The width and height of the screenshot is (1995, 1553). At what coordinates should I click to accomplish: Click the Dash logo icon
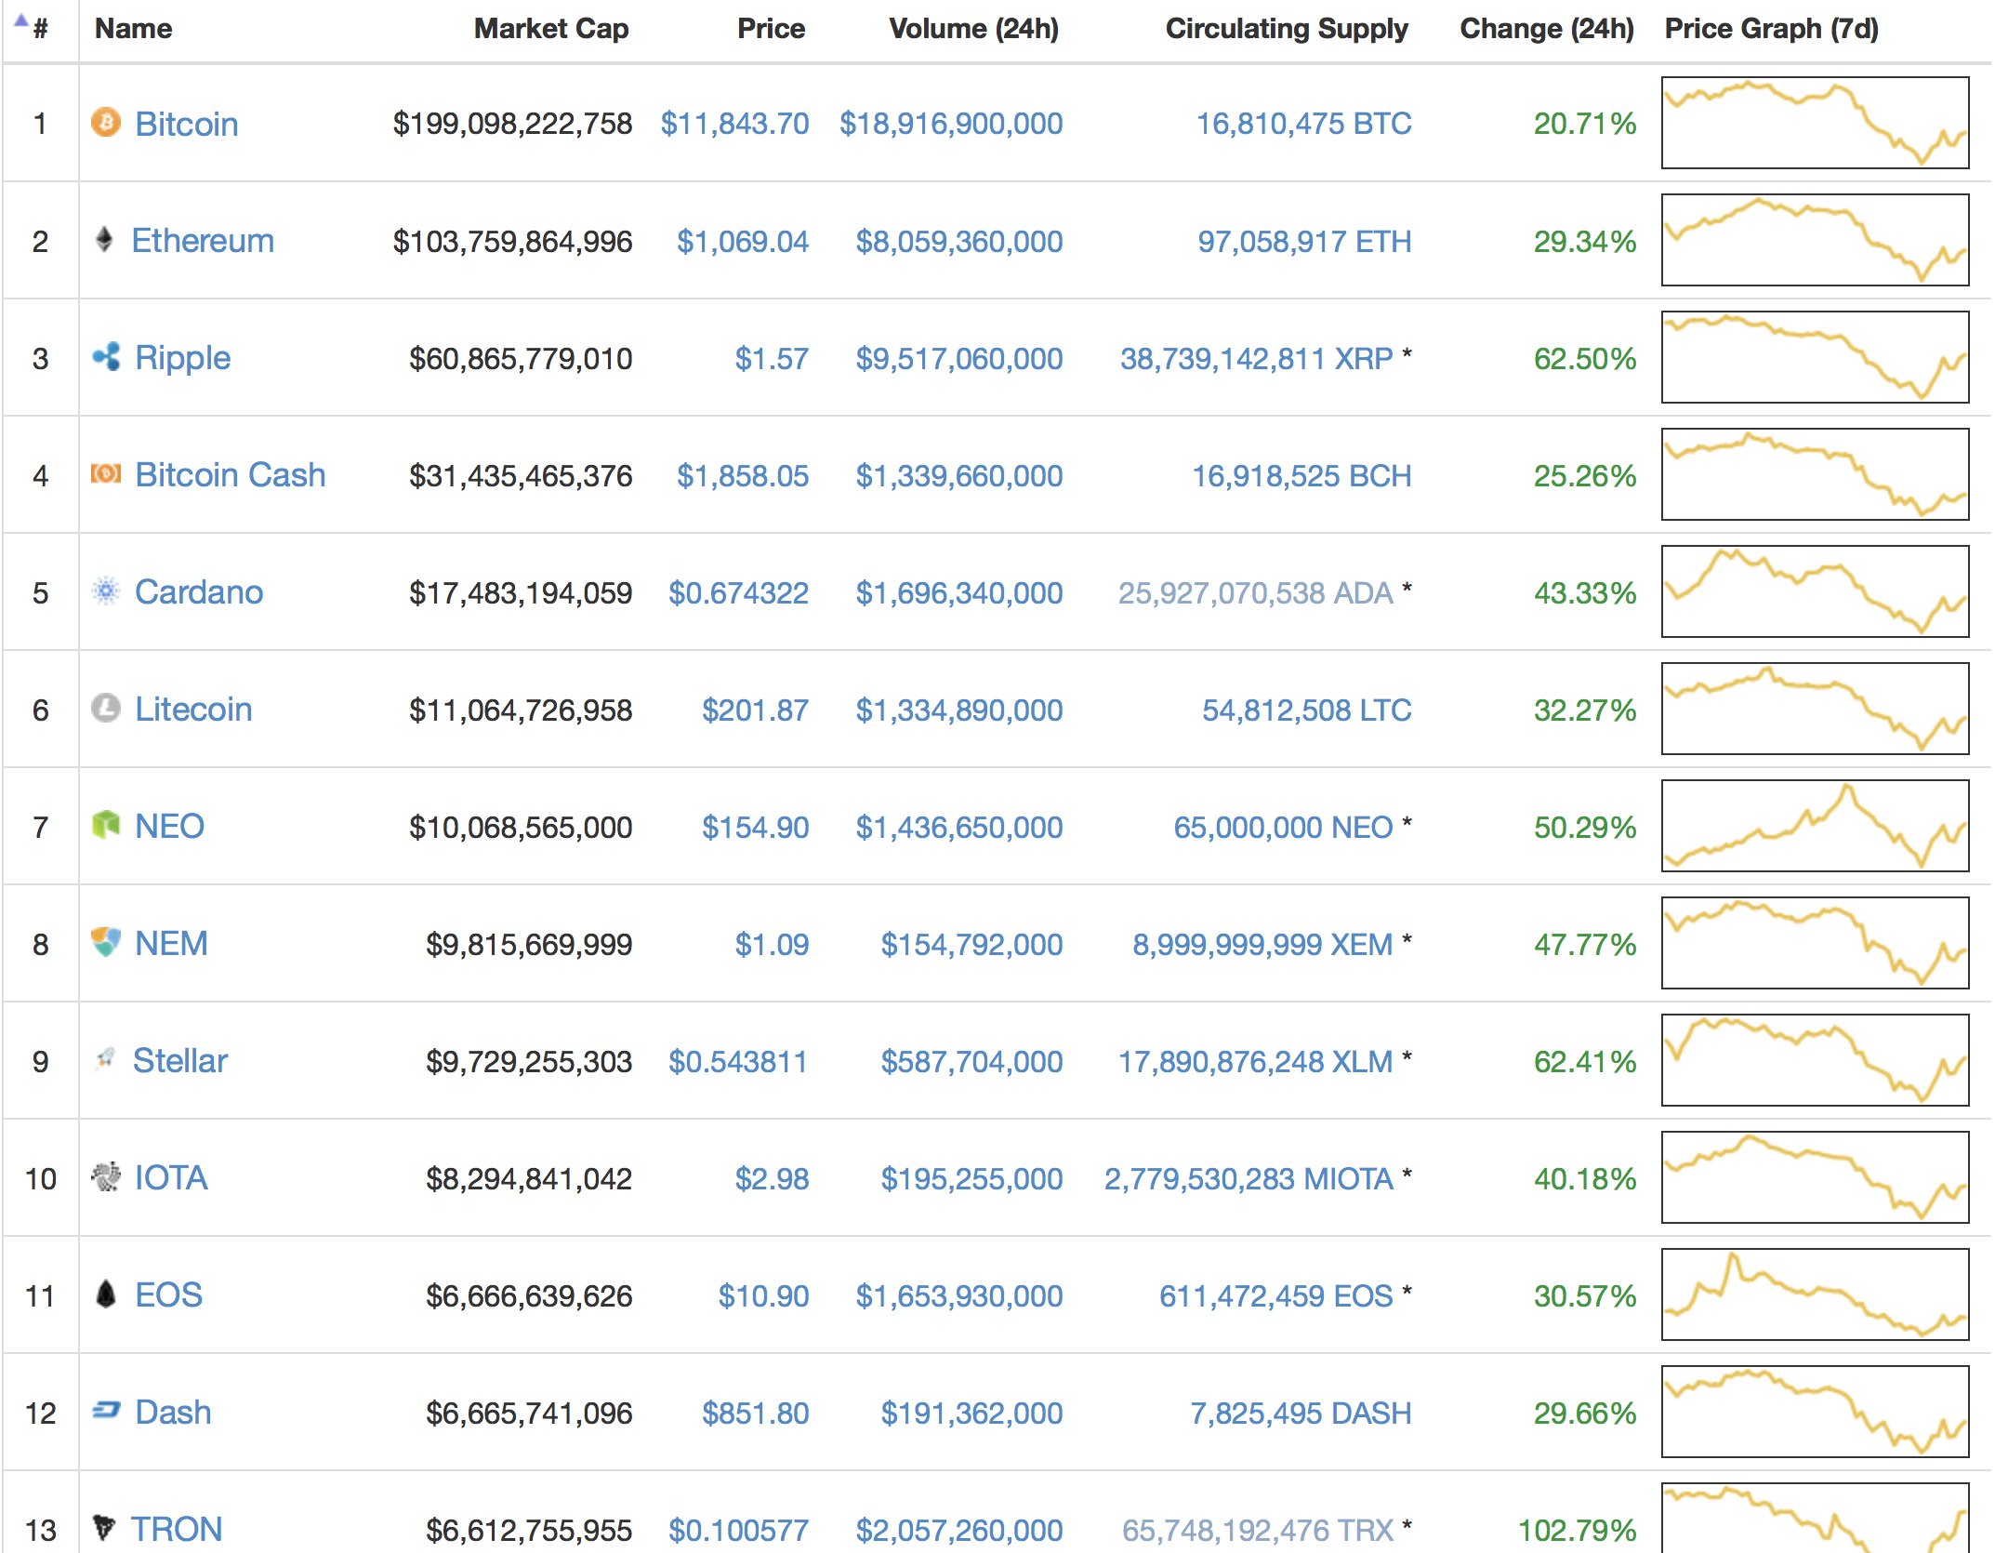click(x=106, y=1411)
